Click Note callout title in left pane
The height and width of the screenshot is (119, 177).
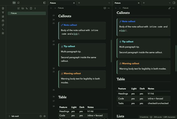70,25
